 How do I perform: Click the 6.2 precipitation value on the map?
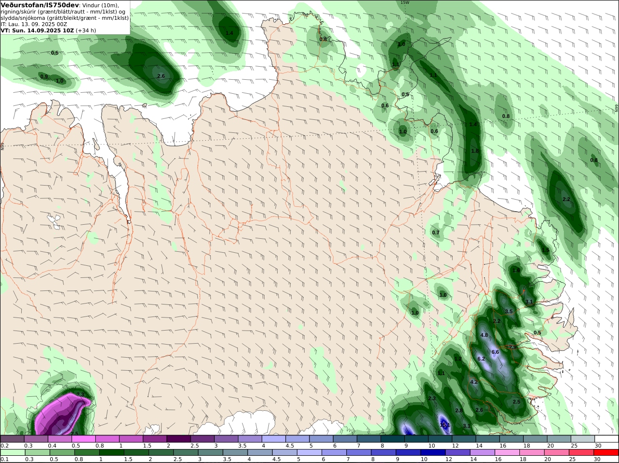[x=481, y=359]
